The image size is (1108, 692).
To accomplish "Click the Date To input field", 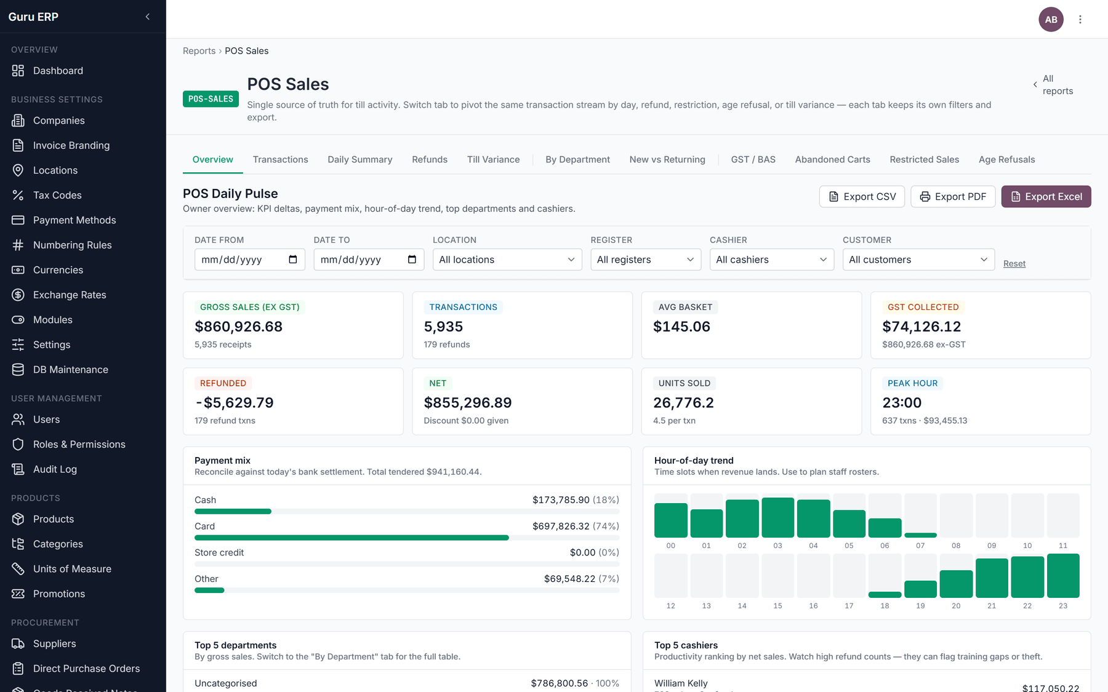I will pos(369,260).
